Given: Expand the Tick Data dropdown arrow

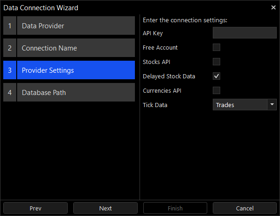Looking at the screenshot, I should (x=272, y=105).
